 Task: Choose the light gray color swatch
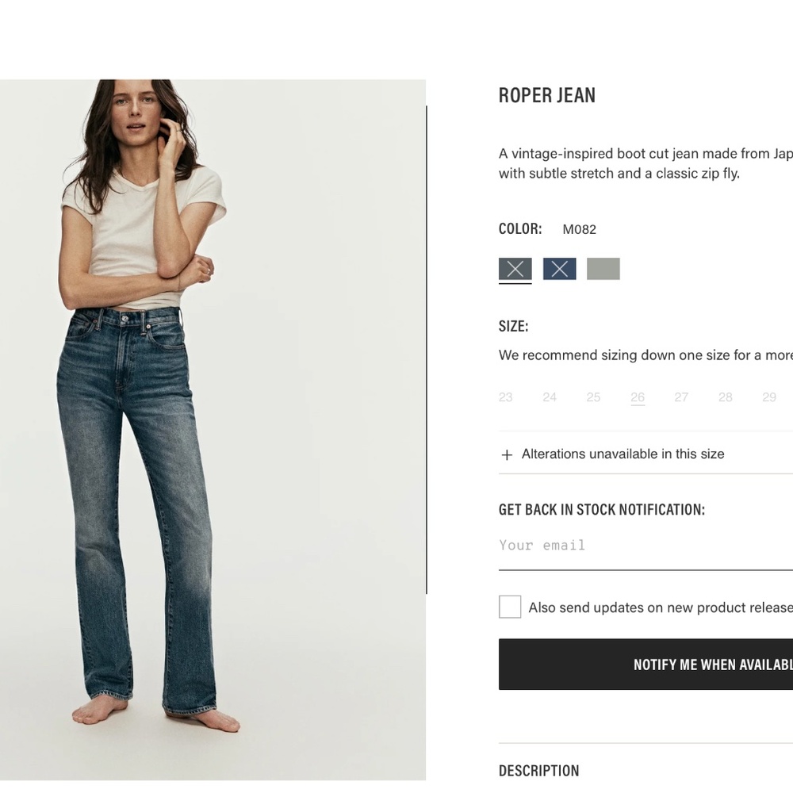point(603,269)
